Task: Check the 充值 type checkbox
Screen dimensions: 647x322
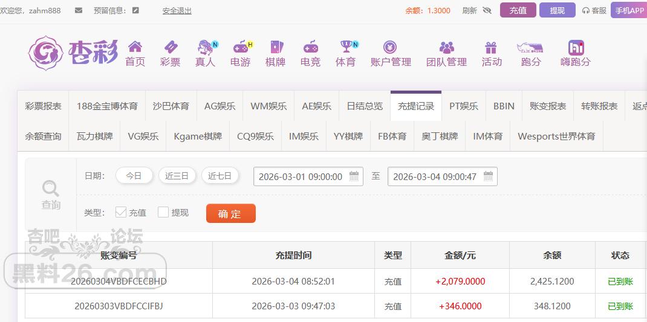Action: pos(120,212)
